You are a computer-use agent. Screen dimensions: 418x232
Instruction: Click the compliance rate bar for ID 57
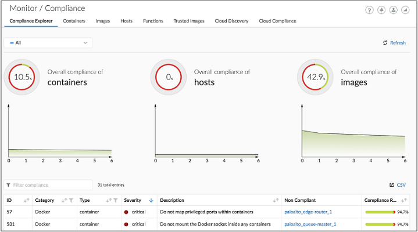(x=380, y=212)
